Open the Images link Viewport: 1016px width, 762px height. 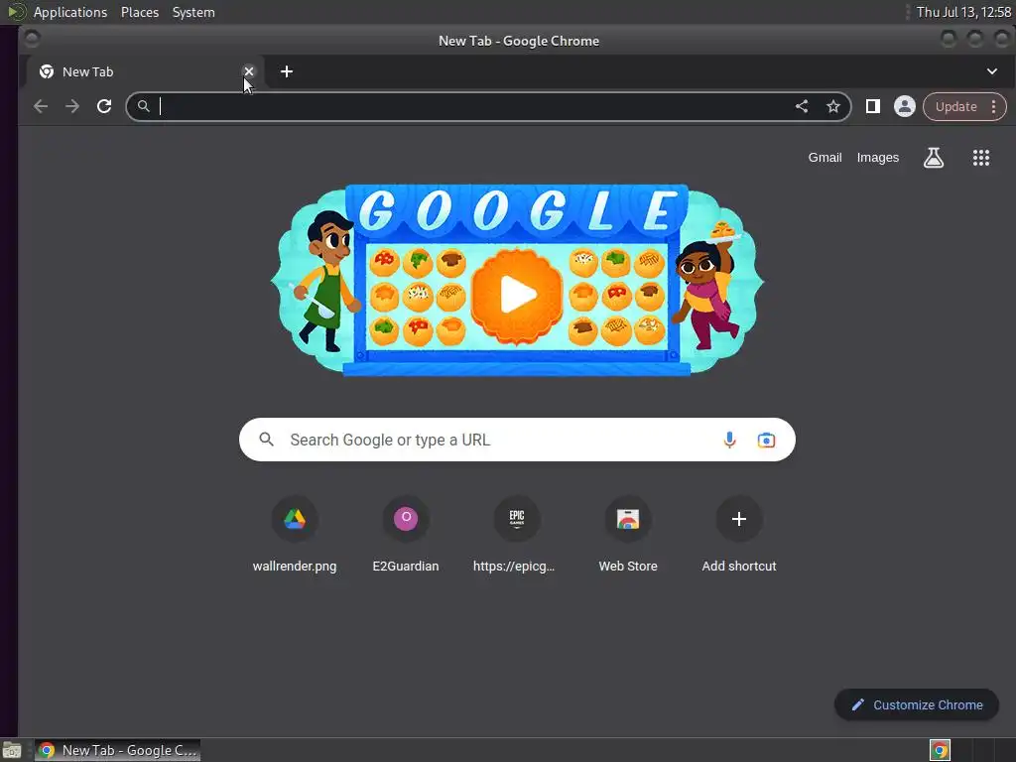click(878, 158)
